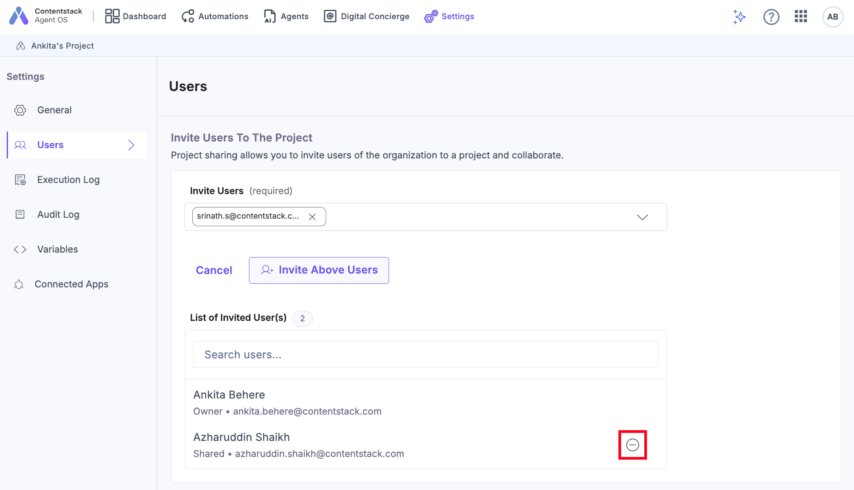Select the Execution Log sidebar item
This screenshot has width=854, height=490.
68,179
